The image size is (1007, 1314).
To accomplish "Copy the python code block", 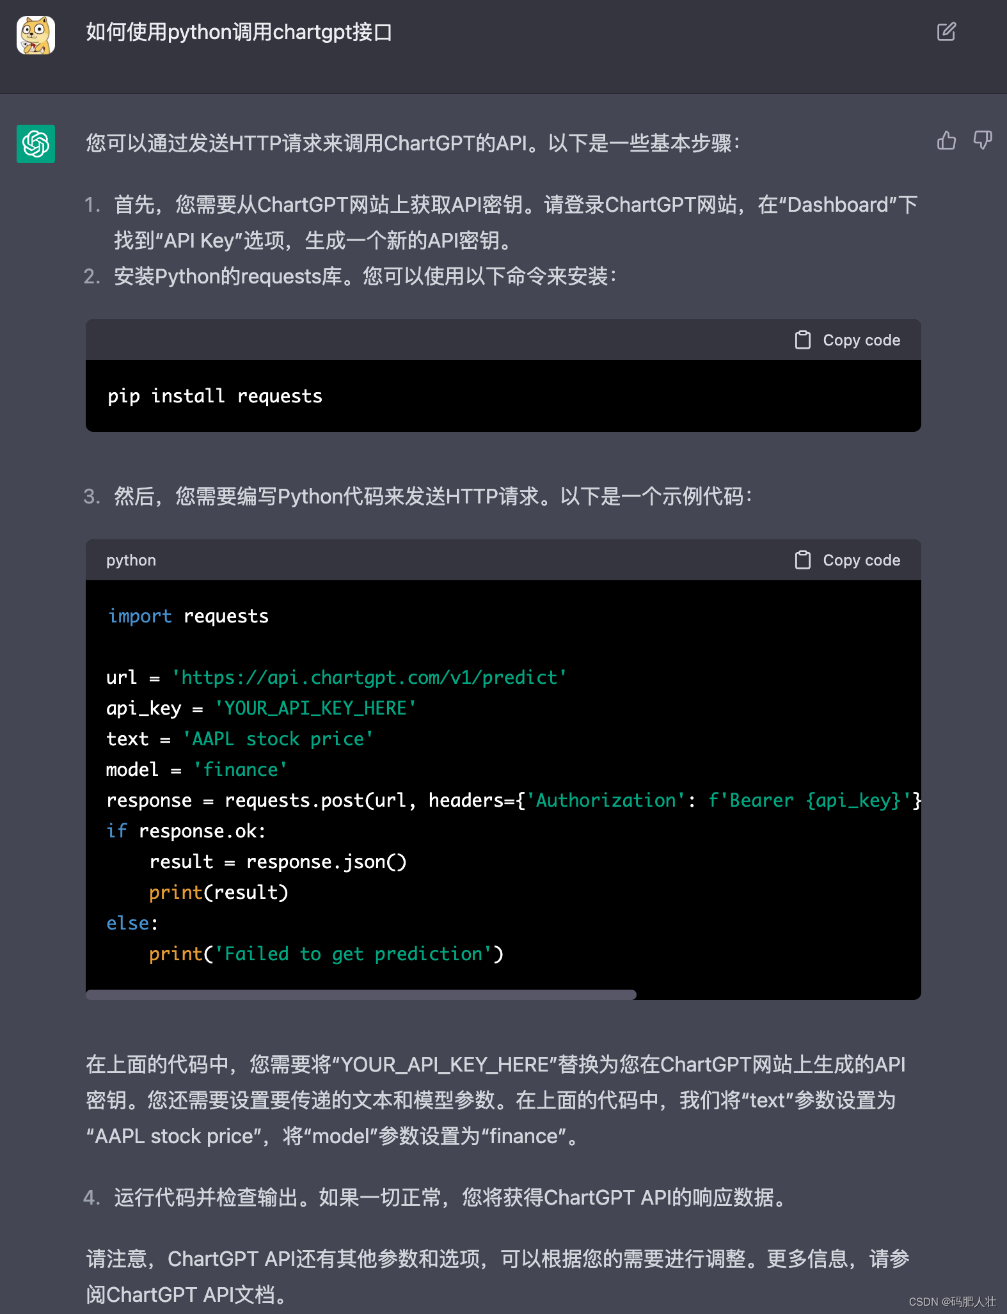I will 847,560.
